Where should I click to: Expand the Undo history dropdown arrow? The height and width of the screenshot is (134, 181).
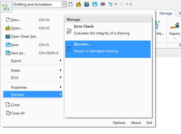pos(116,4)
